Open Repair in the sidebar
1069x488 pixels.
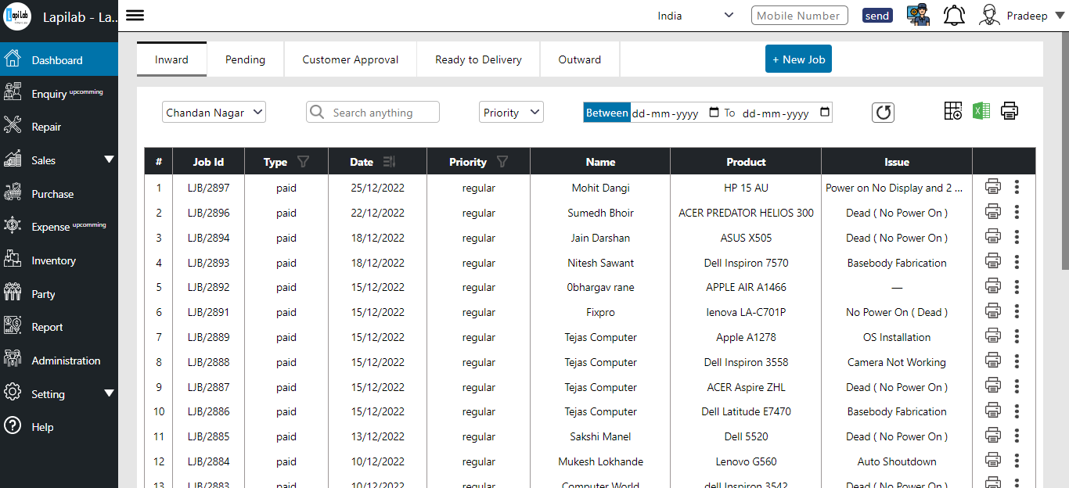(x=59, y=127)
